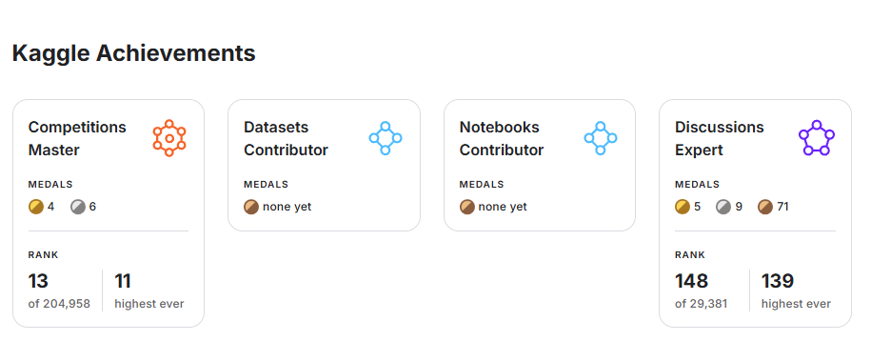The image size is (871, 361).
Task: Open the Discussions Expert title
Action: coord(720,138)
